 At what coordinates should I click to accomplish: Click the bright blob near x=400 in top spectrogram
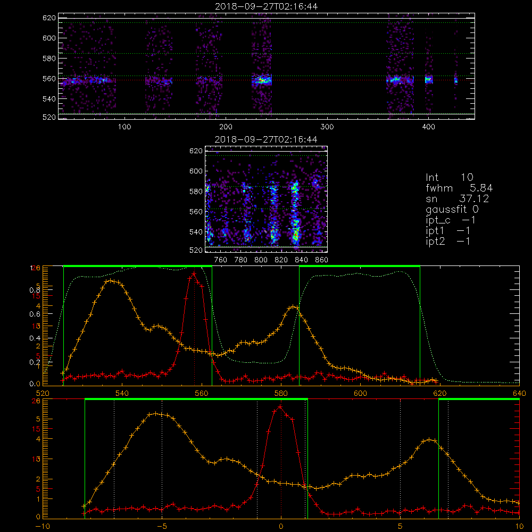tap(429, 80)
